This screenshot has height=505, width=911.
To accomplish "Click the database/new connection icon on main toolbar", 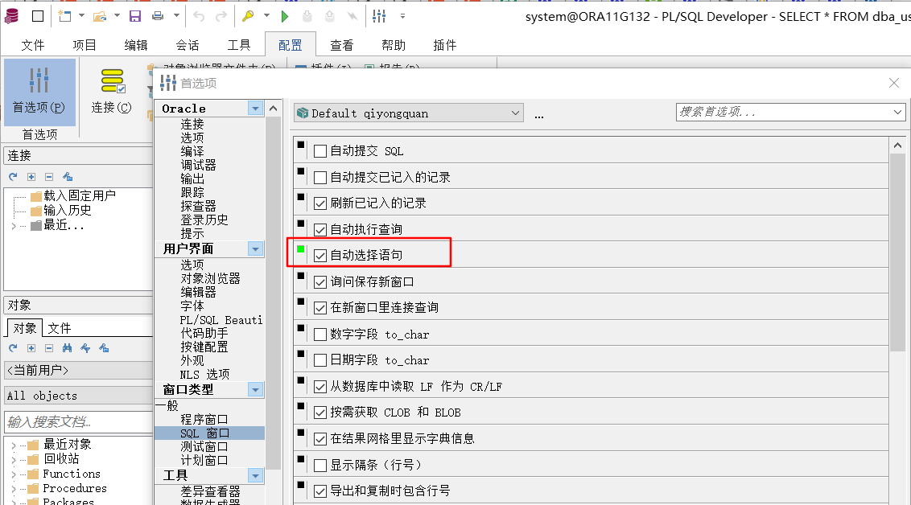I will pos(13,14).
